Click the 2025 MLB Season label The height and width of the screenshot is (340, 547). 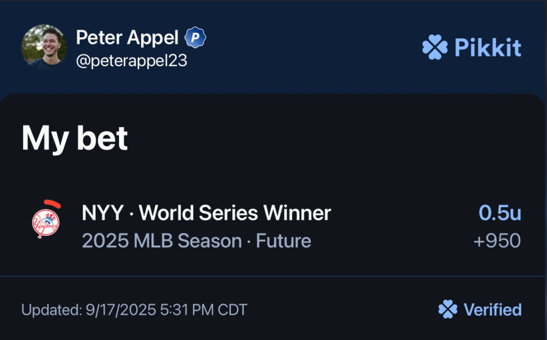tap(161, 241)
